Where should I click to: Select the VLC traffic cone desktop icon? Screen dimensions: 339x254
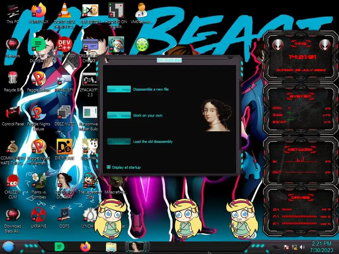tap(64, 16)
